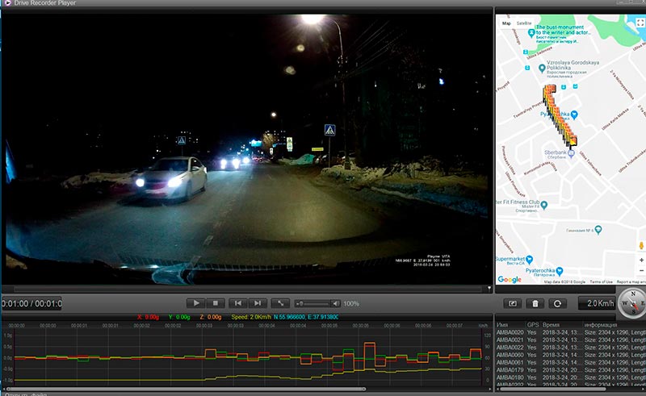Expand the map to fullscreen
The width and height of the screenshot is (646, 396).
[x=640, y=23]
